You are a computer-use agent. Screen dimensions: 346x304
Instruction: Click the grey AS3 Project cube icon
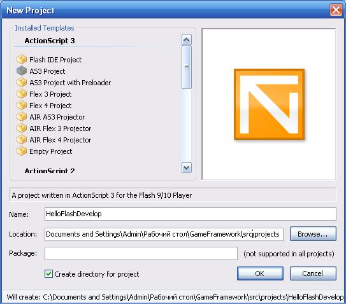(22, 71)
